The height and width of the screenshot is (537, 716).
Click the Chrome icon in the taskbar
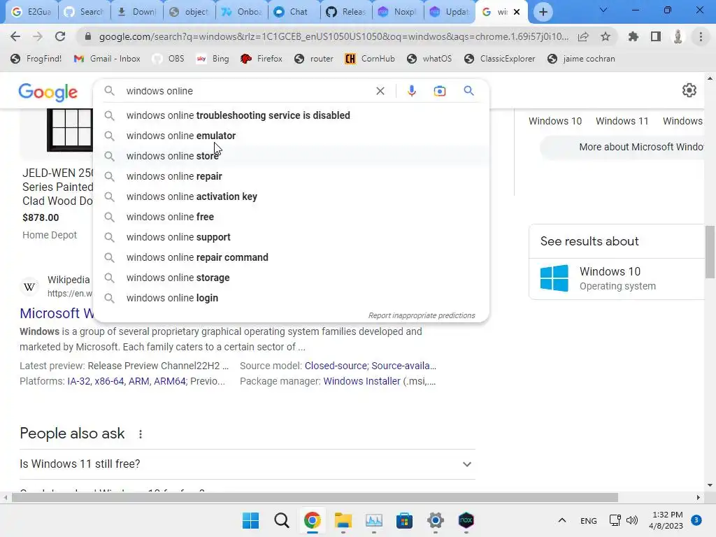point(312,520)
